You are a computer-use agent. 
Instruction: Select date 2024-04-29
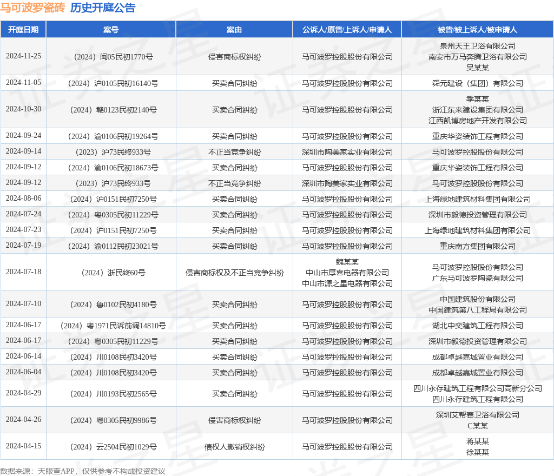tap(23, 393)
